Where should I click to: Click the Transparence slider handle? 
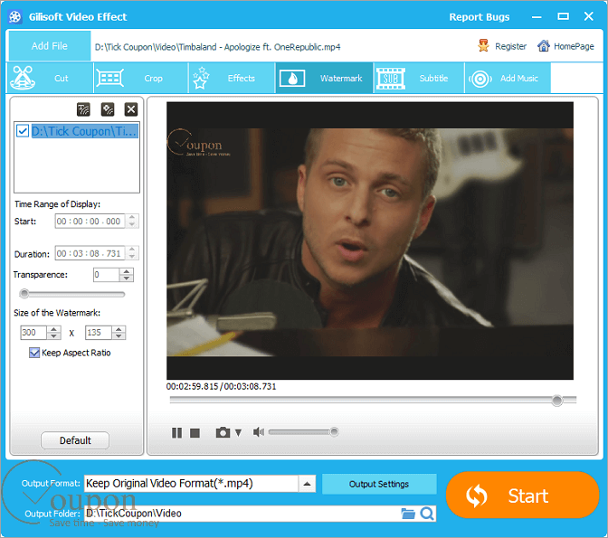coord(24,294)
